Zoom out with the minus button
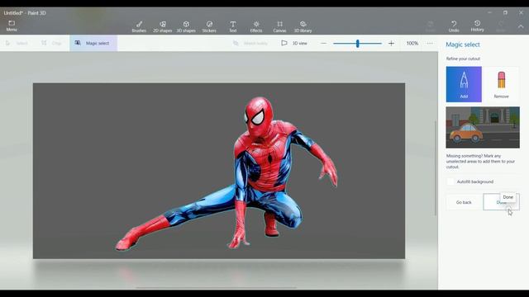The height and width of the screenshot is (297, 529). 323,43
